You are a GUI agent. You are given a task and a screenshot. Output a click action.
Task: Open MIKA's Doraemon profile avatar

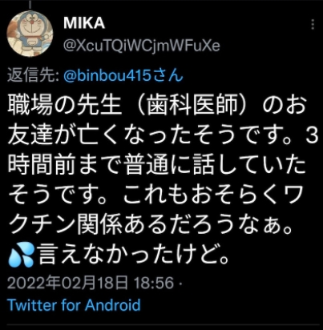pyautogui.click(x=30, y=34)
